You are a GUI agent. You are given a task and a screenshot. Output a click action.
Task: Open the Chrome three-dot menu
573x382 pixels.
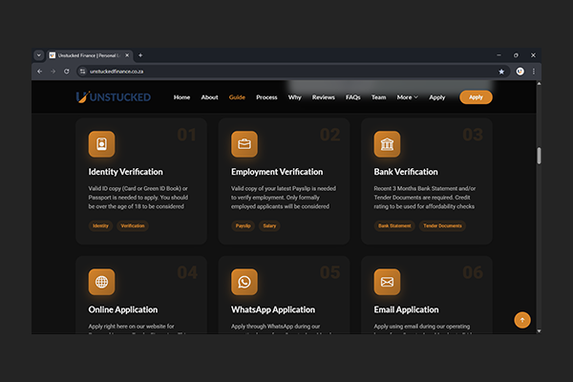(534, 72)
